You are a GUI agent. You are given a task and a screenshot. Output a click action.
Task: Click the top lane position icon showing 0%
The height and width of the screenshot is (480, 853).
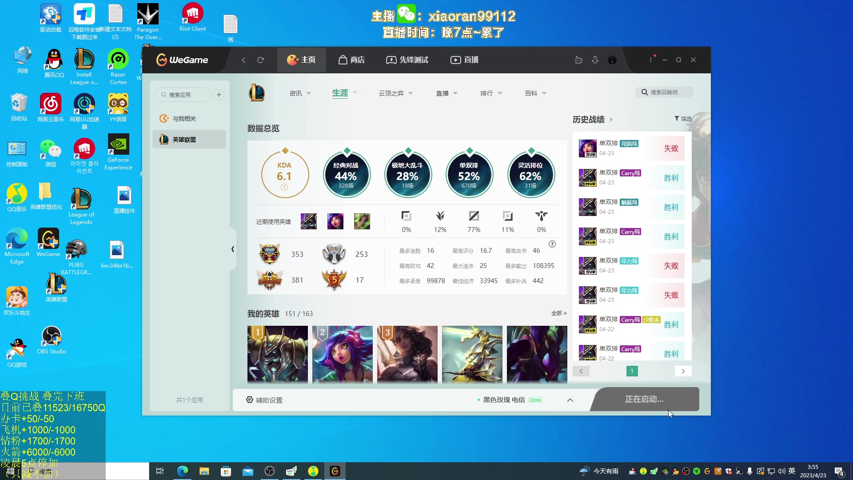(407, 216)
